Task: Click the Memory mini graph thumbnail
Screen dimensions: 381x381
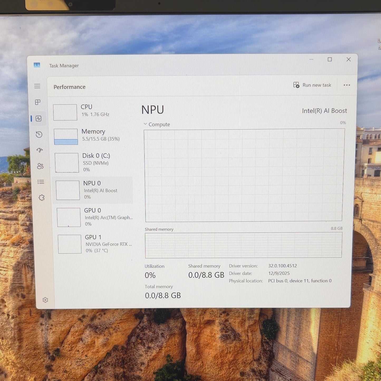Action: click(x=66, y=137)
